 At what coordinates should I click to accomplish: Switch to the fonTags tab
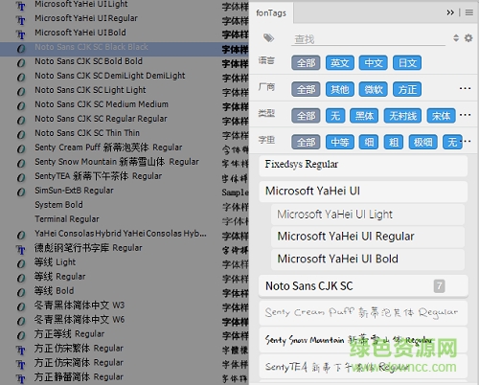(x=271, y=12)
